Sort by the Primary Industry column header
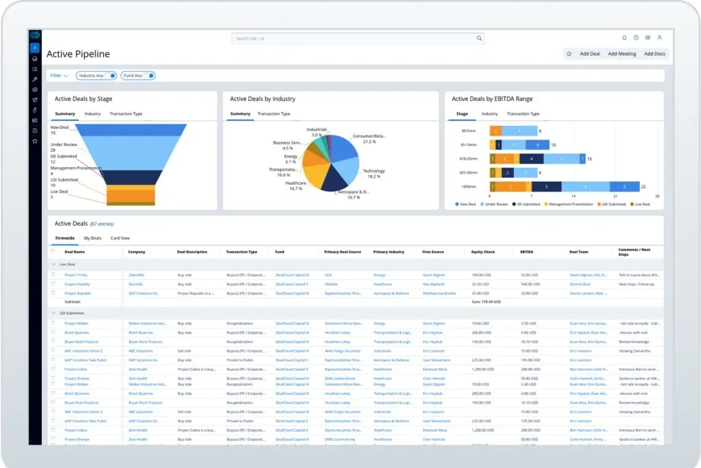This screenshot has width=701, height=468. (x=389, y=252)
